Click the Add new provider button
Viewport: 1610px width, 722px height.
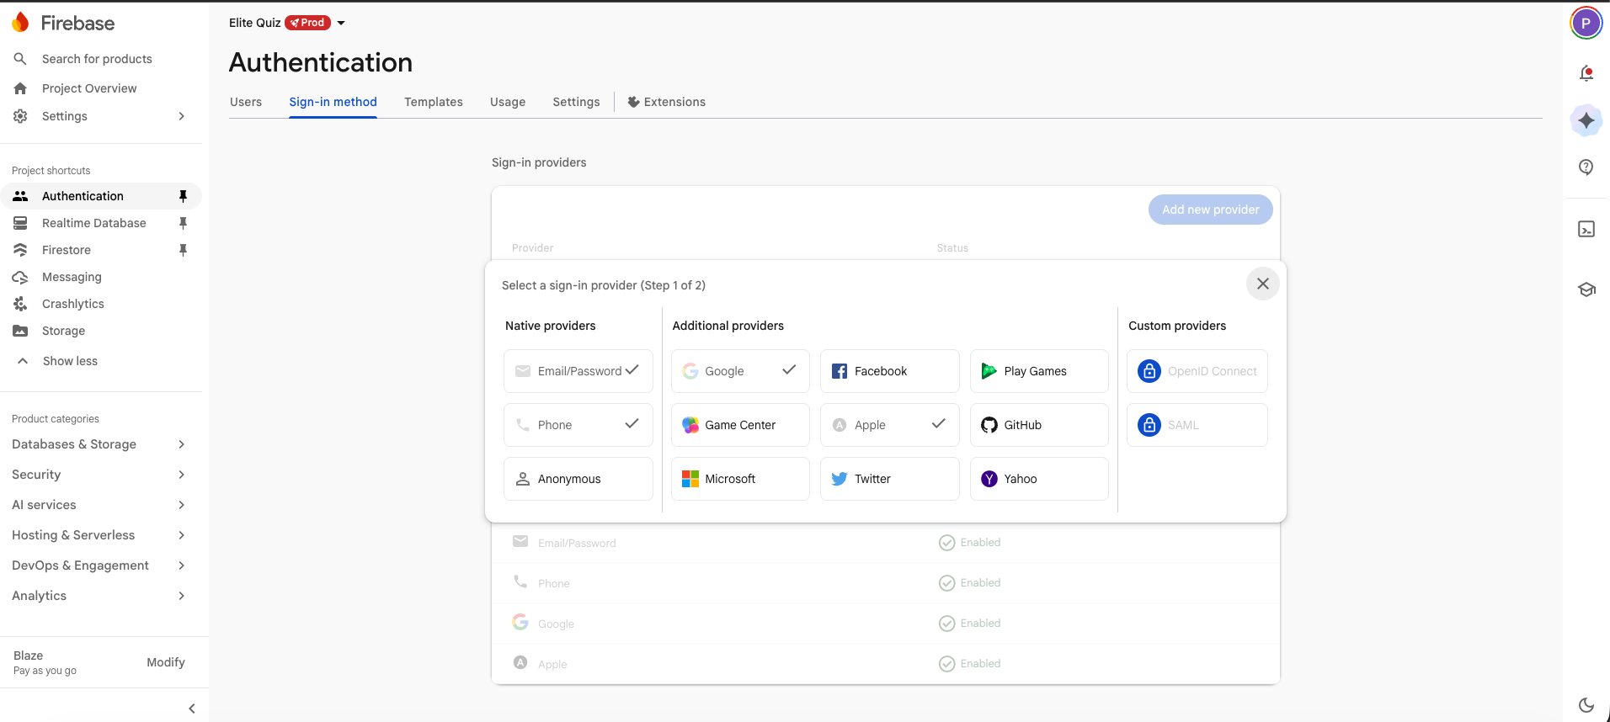pos(1210,210)
